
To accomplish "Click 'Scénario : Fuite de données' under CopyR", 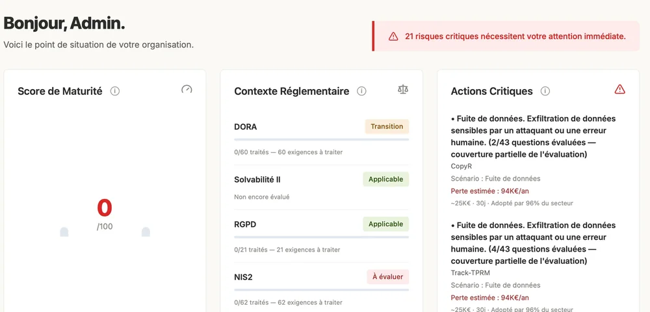I will 495,179.
